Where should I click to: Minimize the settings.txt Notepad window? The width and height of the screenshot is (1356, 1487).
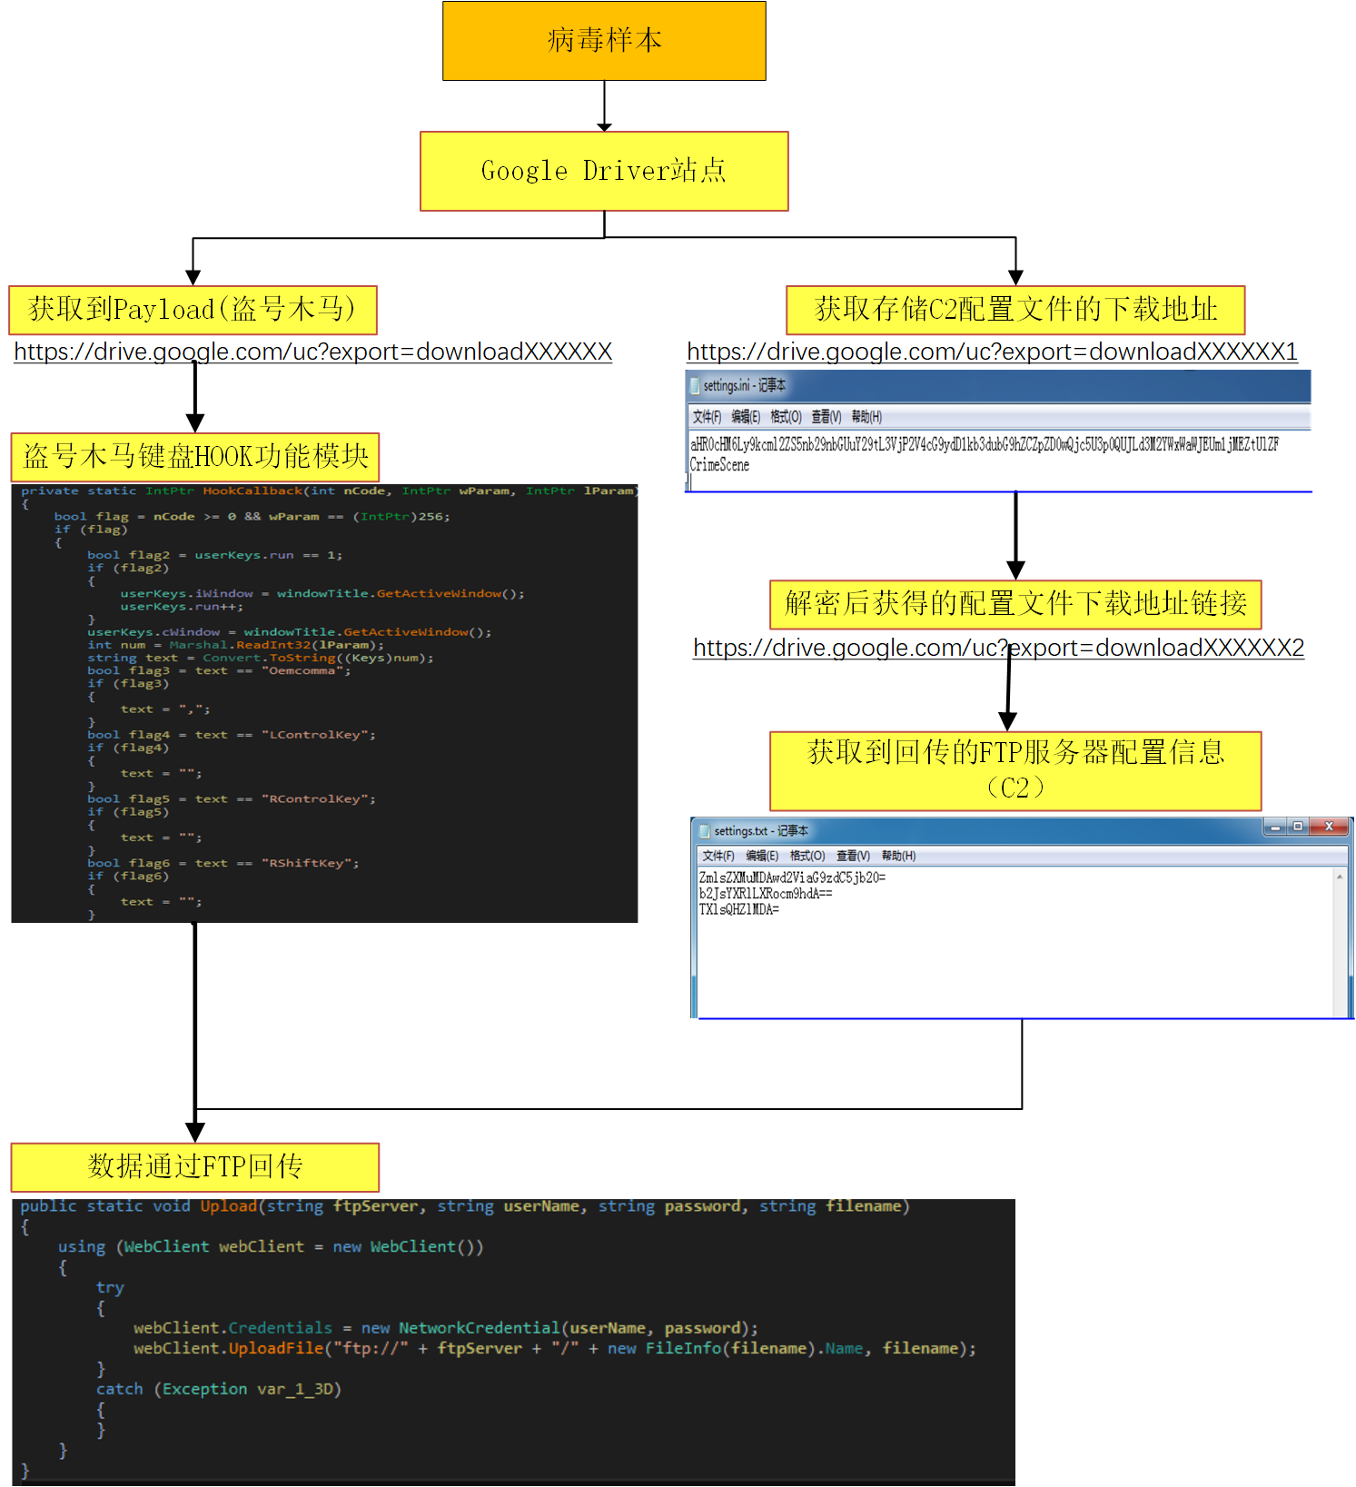[1275, 827]
